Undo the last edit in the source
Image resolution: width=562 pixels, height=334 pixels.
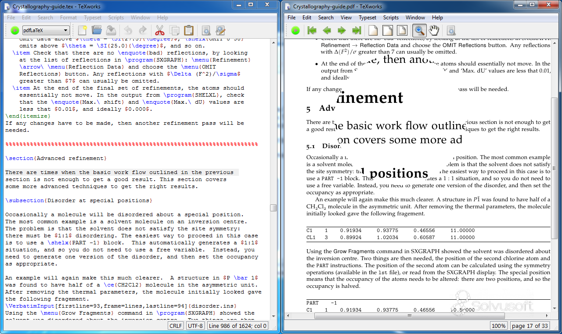pos(128,31)
